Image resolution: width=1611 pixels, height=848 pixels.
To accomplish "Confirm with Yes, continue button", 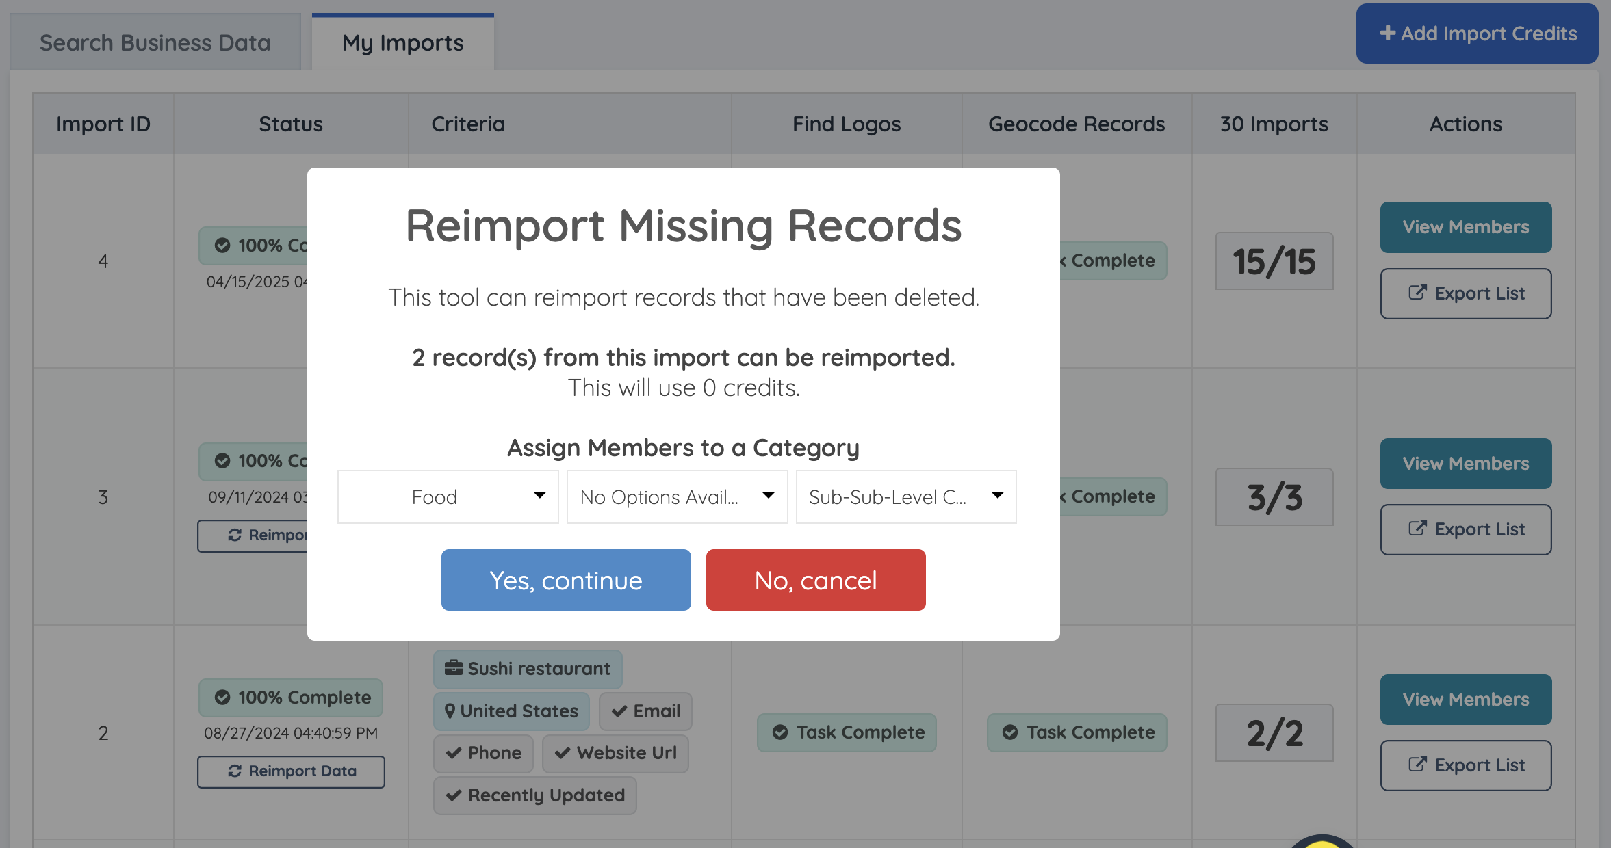I will (566, 580).
